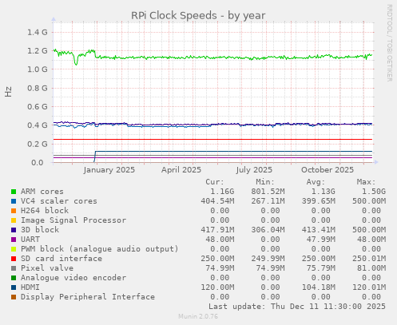The image size is (397, 325).
Task: Click the 'RPi Clock Speeds - by year' title
Action: coord(198,16)
